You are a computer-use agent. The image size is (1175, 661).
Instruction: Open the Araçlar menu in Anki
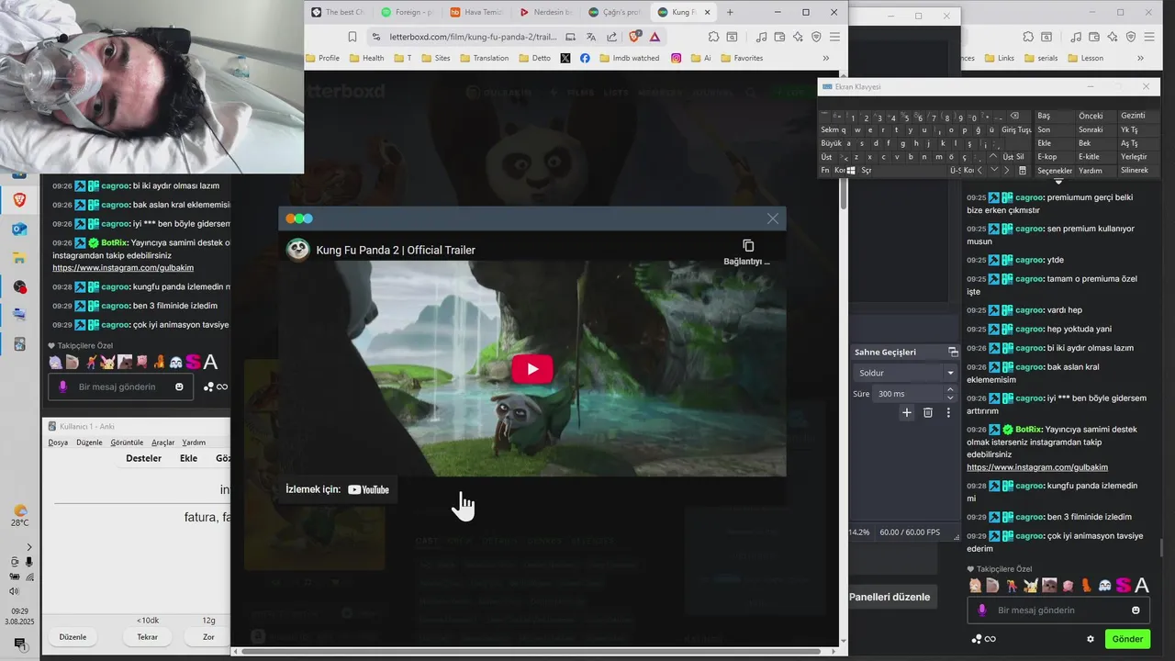click(x=162, y=443)
